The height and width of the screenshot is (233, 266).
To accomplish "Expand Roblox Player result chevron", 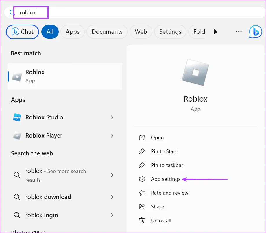I will click(112, 136).
